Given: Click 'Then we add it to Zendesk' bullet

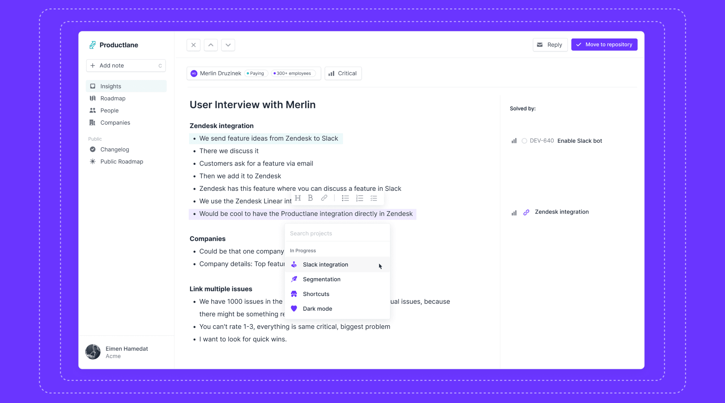Looking at the screenshot, I should point(240,176).
